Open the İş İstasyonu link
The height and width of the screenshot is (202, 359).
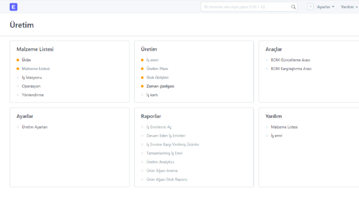32,77
